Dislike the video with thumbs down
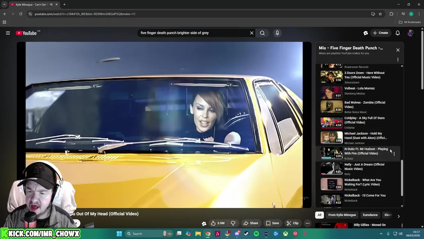 (233, 223)
